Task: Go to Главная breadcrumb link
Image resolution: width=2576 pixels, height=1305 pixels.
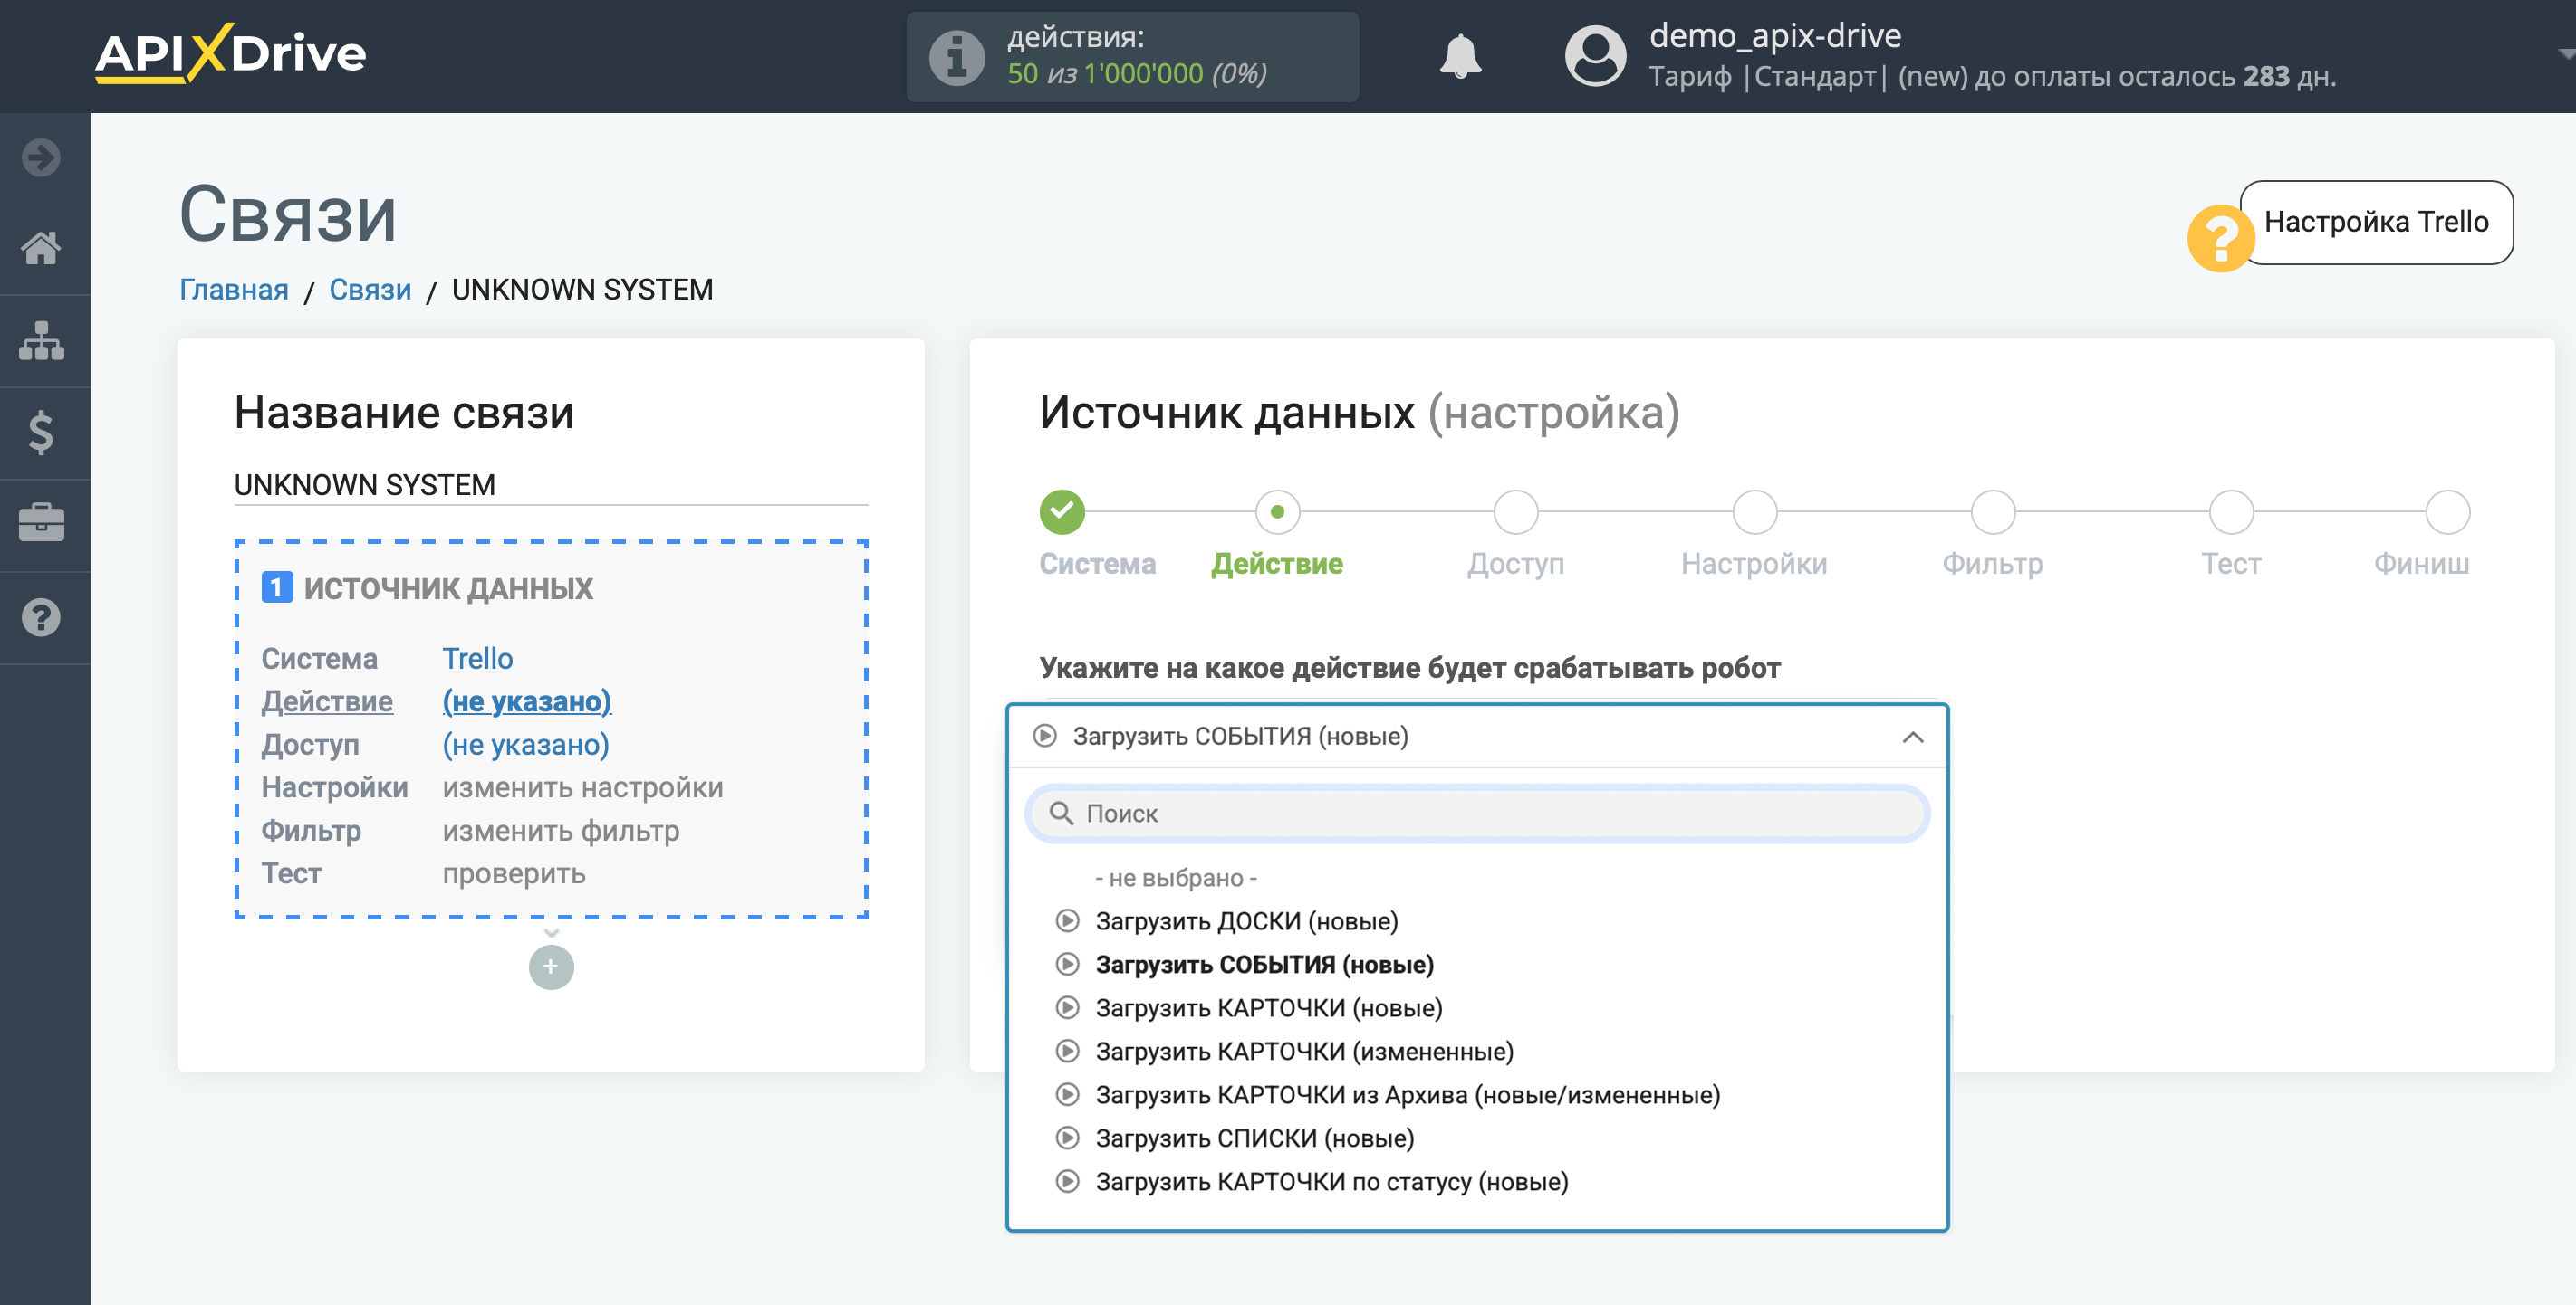Action: pyautogui.click(x=234, y=290)
